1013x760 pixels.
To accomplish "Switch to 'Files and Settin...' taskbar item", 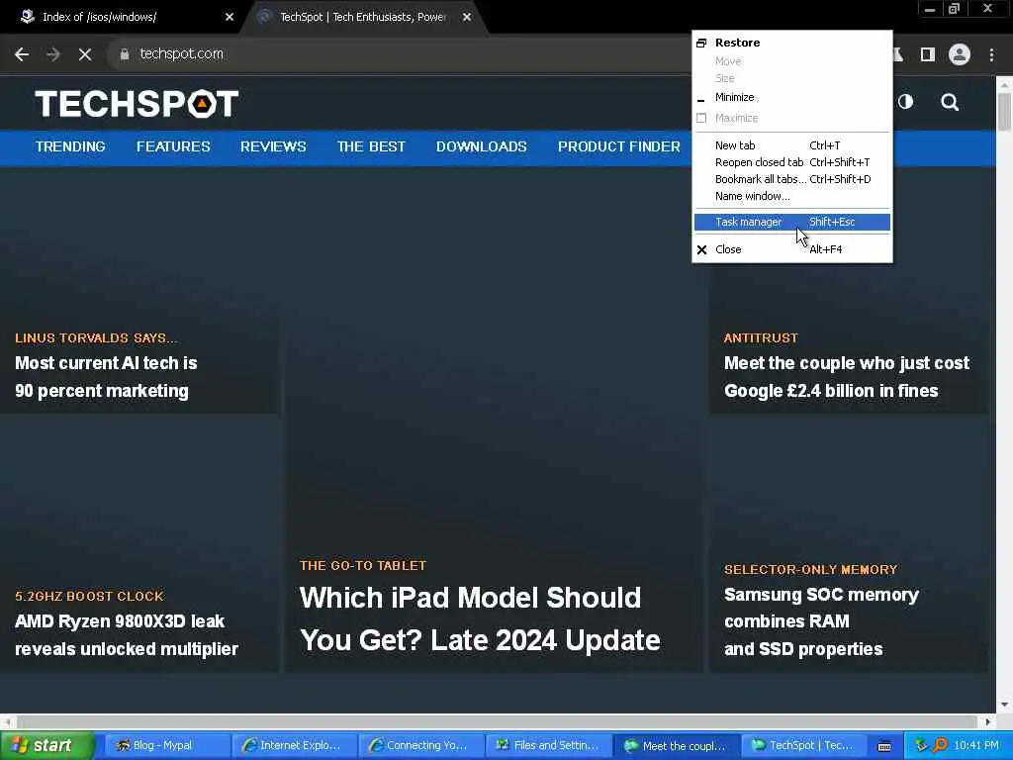I will click(x=548, y=746).
